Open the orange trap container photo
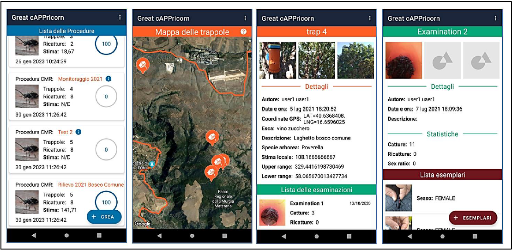Screen dimensions: 512x250 (277, 61)
